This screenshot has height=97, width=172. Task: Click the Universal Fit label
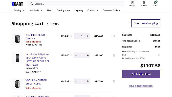[32, 68]
